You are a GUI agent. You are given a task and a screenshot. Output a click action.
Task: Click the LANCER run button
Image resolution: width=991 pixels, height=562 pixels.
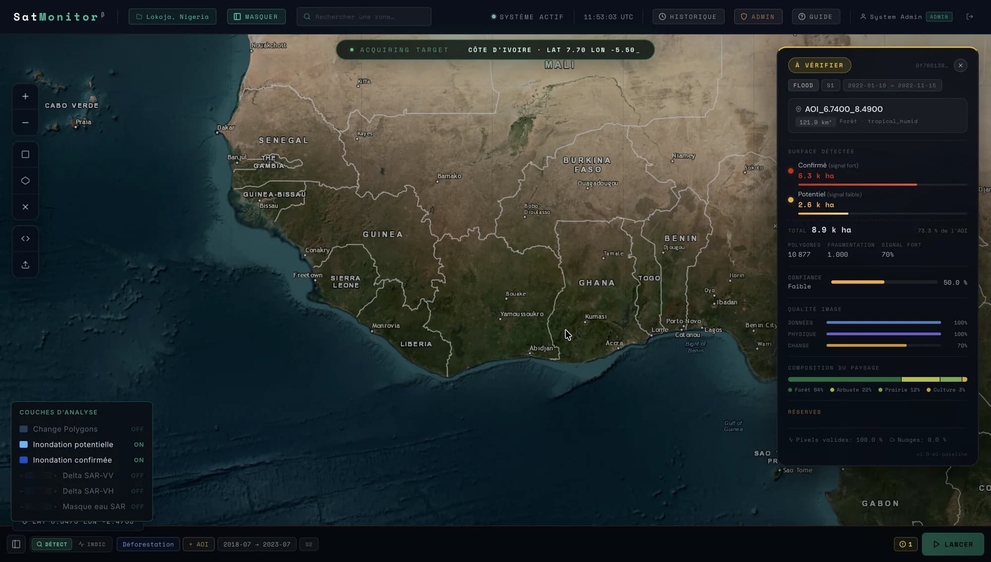pos(953,544)
